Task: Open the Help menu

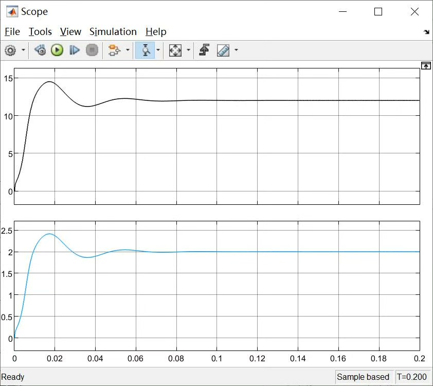Action: pos(156,32)
